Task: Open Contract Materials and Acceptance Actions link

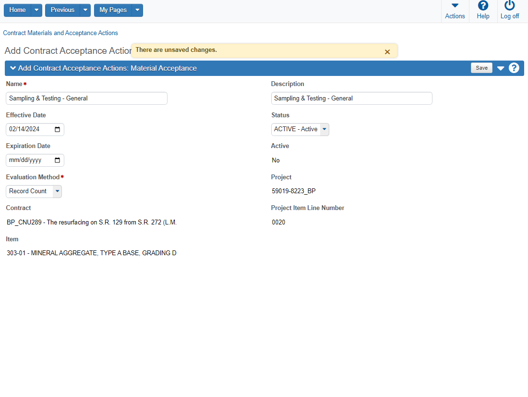Action: click(x=60, y=33)
